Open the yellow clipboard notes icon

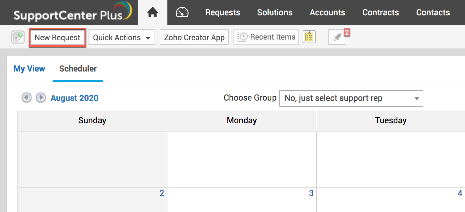(x=309, y=37)
